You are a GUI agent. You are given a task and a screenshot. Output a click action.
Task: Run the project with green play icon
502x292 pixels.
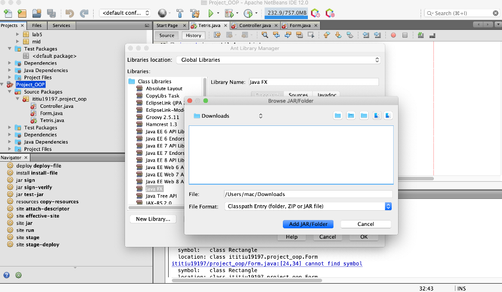tap(211, 13)
